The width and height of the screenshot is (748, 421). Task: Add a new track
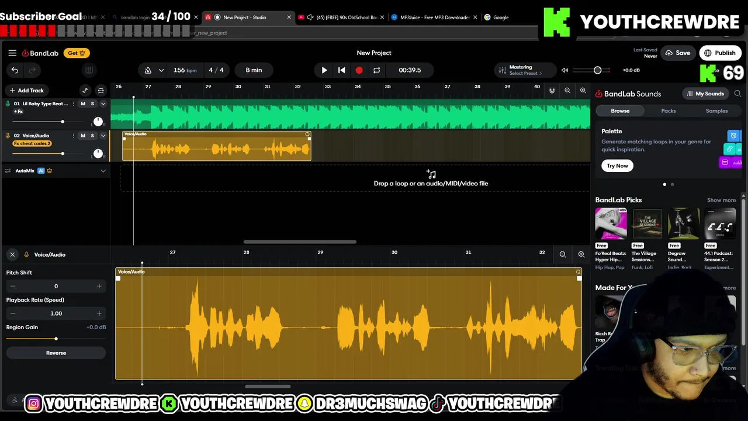[x=26, y=91]
